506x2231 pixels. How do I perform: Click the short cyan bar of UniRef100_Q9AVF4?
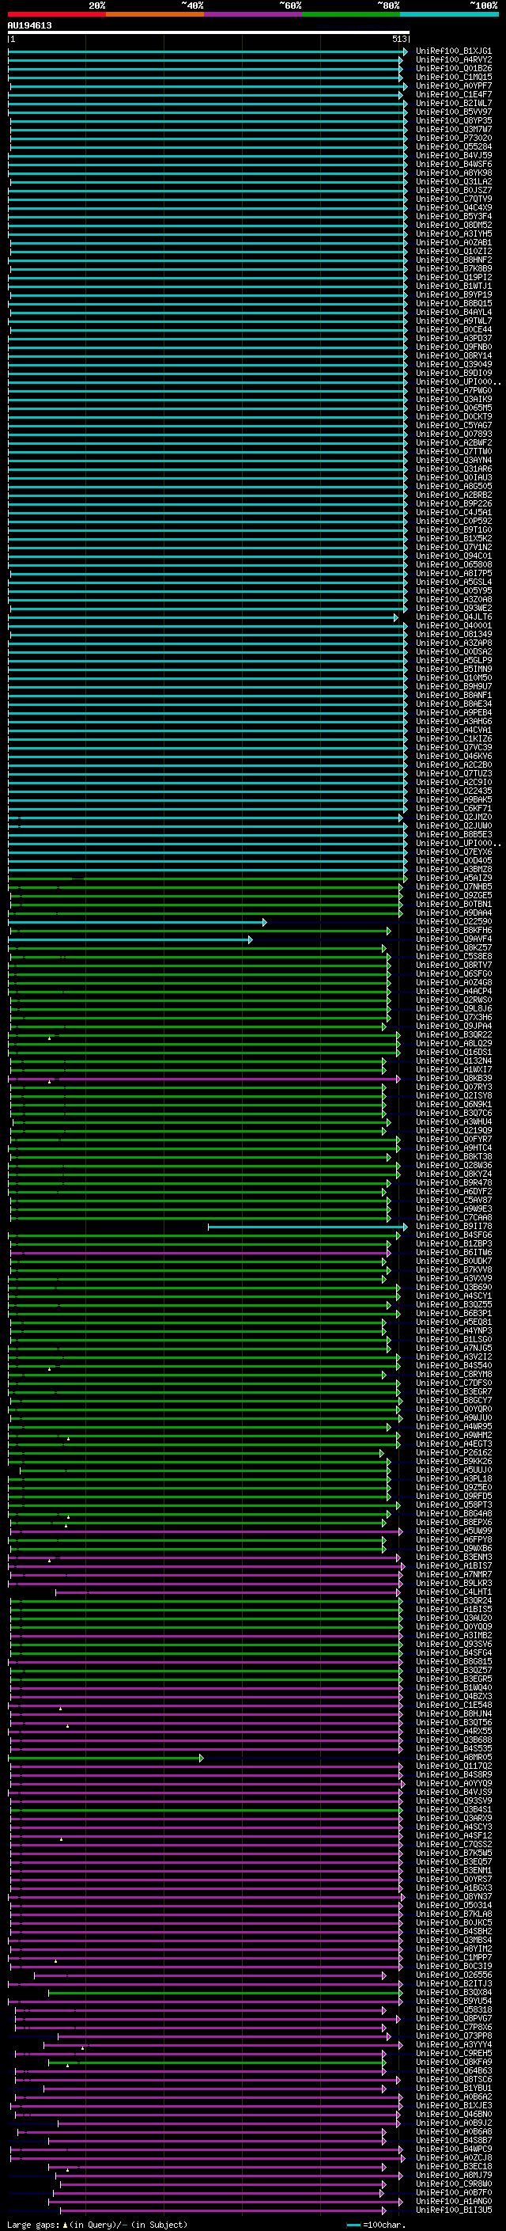(130, 939)
